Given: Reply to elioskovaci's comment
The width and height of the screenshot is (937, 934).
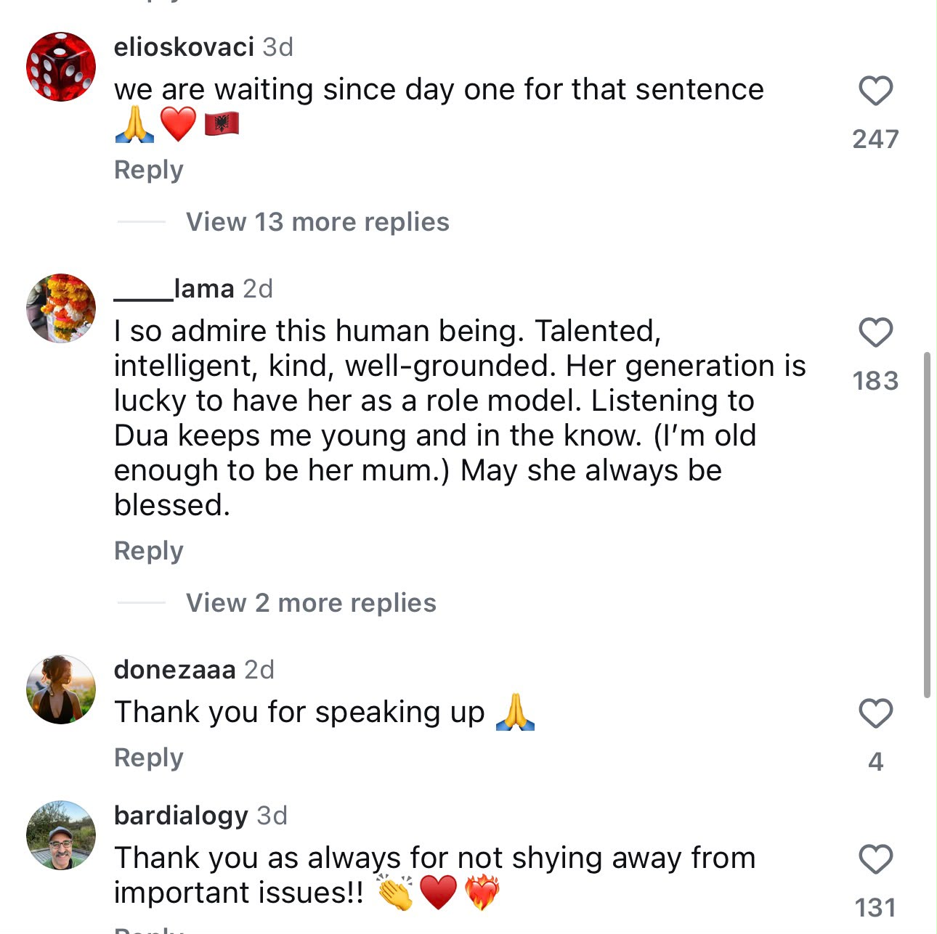Looking at the screenshot, I should 149,170.
